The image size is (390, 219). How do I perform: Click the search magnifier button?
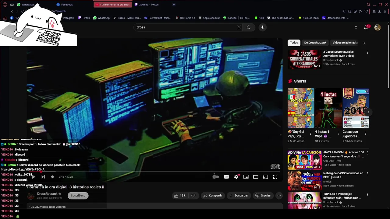tap(249, 27)
